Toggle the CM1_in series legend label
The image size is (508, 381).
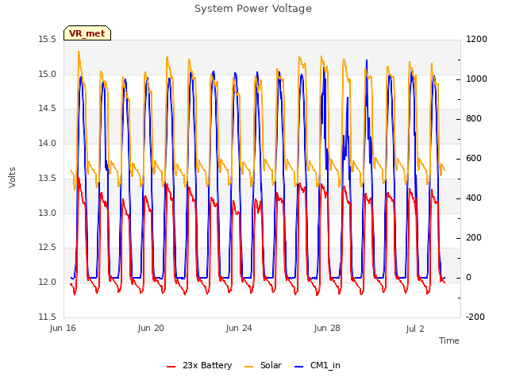[325, 365]
